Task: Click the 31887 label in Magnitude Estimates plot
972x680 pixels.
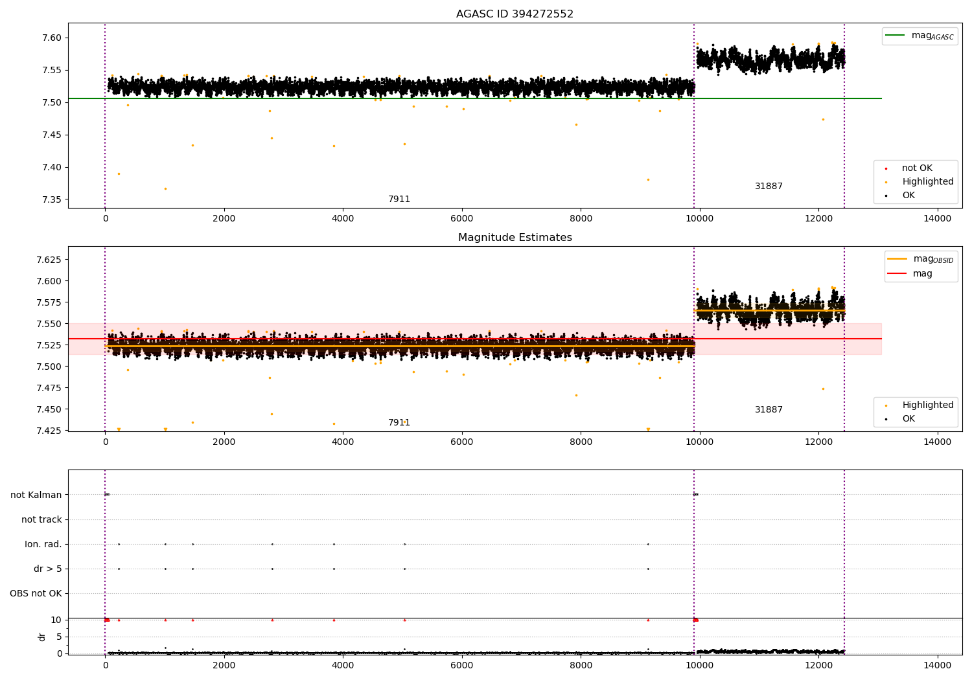Action: (769, 410)
